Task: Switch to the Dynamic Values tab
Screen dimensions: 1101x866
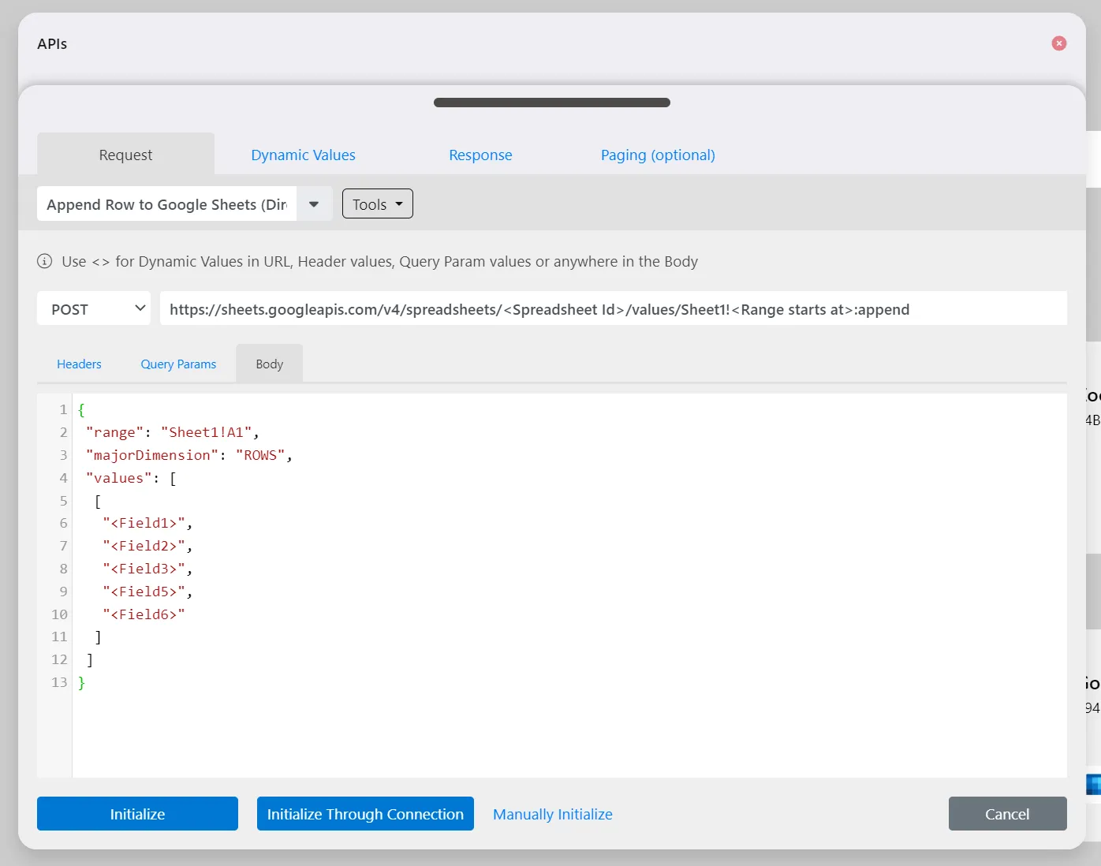Action: (x=303, y=155)
